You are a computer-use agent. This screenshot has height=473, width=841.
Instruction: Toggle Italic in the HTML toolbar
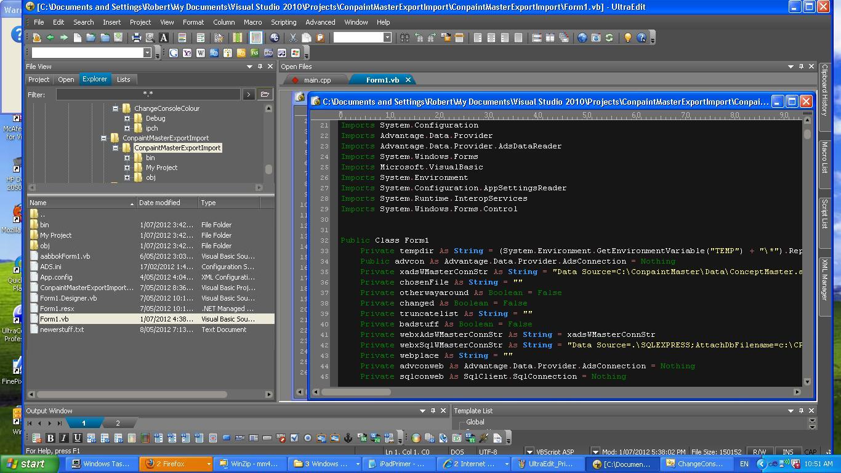point(64,438)
